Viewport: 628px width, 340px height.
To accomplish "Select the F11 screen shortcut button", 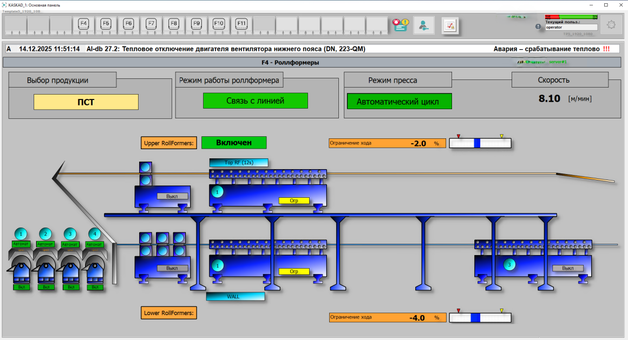I will coord(241,24).
